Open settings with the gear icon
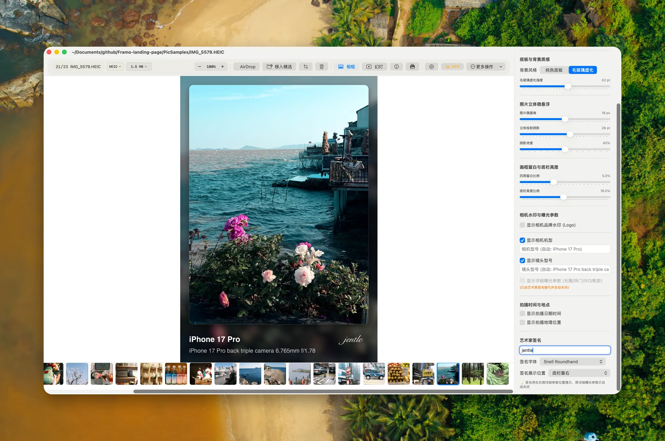The width and height of the screenshot is (665, 441). point(432,67)
